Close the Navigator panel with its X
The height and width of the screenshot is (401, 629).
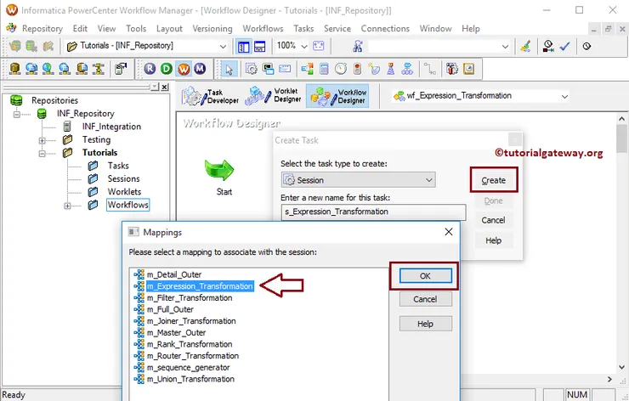(164, 87)
